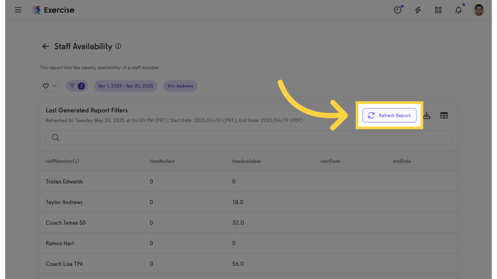Open the user profile avatar
The image size is (497, 279).
478,10
